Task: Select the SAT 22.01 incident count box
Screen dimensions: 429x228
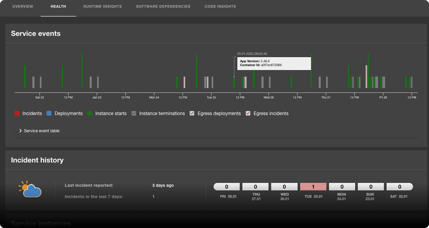Action: (x=400, y=187)
